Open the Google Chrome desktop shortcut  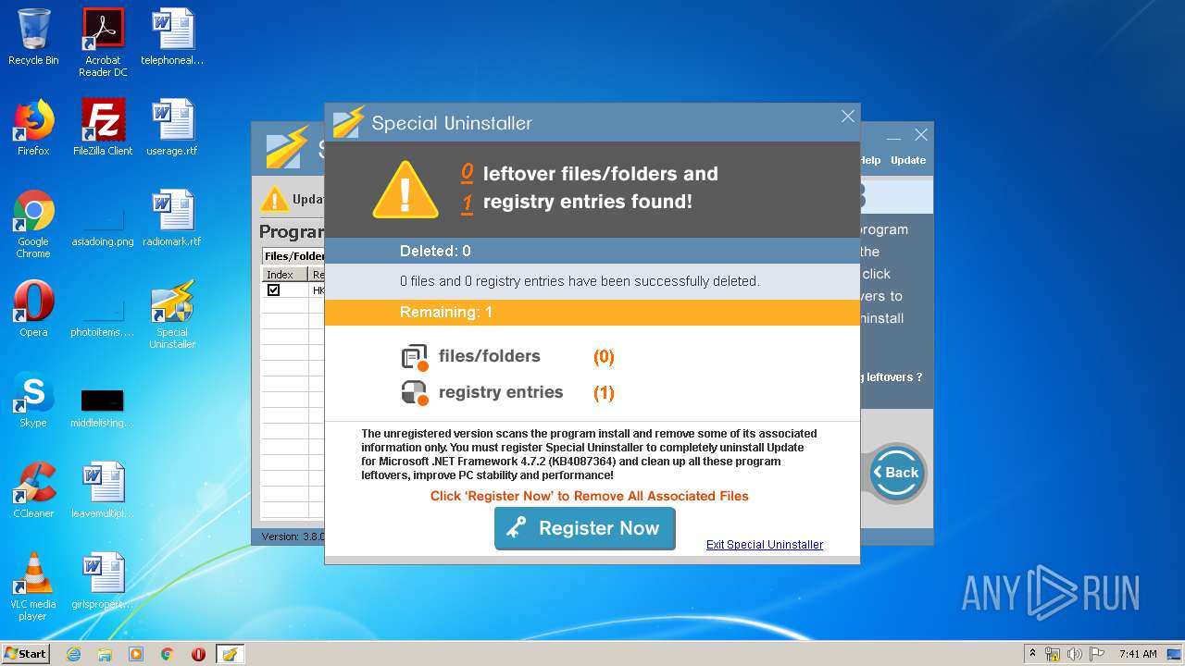(33, 224)
